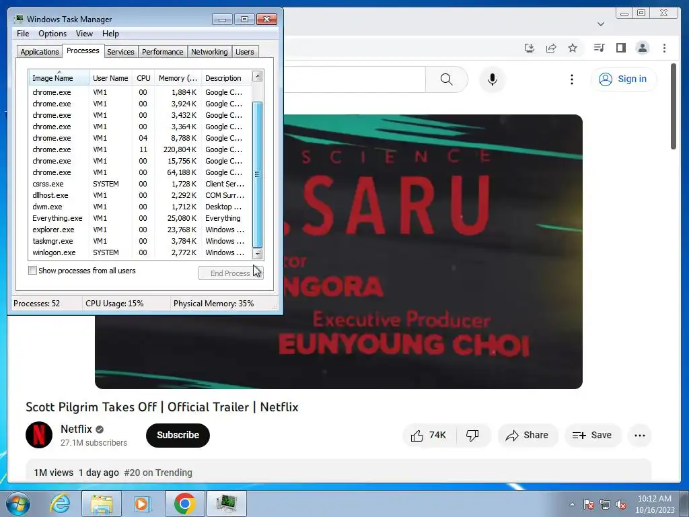Click the Share button under video

(x=528, y=436)
